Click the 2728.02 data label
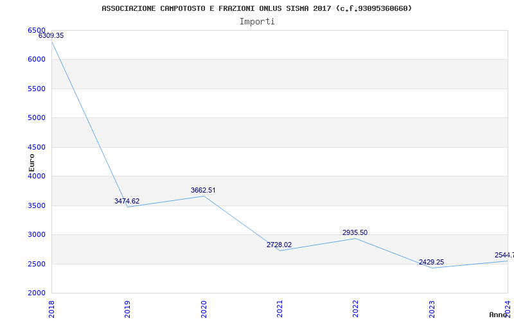The width and height of the screenshot is (514, 321). 279,245
